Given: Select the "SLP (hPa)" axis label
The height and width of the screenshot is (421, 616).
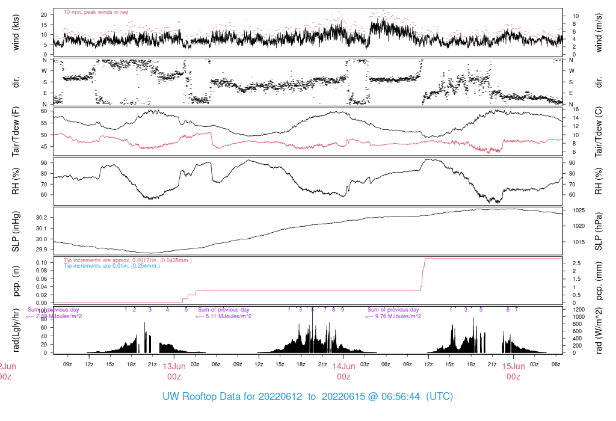Looking at the screenshot, I should [599, 232].
